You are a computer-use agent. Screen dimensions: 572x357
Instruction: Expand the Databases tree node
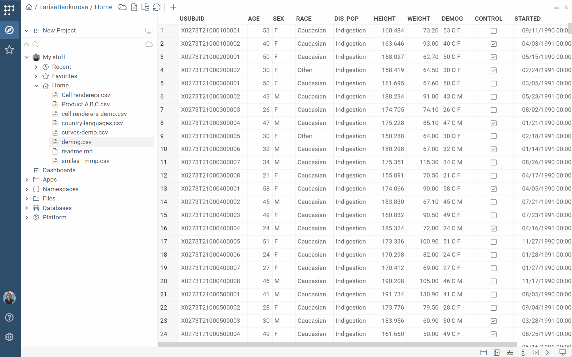(x=27, y=208)
